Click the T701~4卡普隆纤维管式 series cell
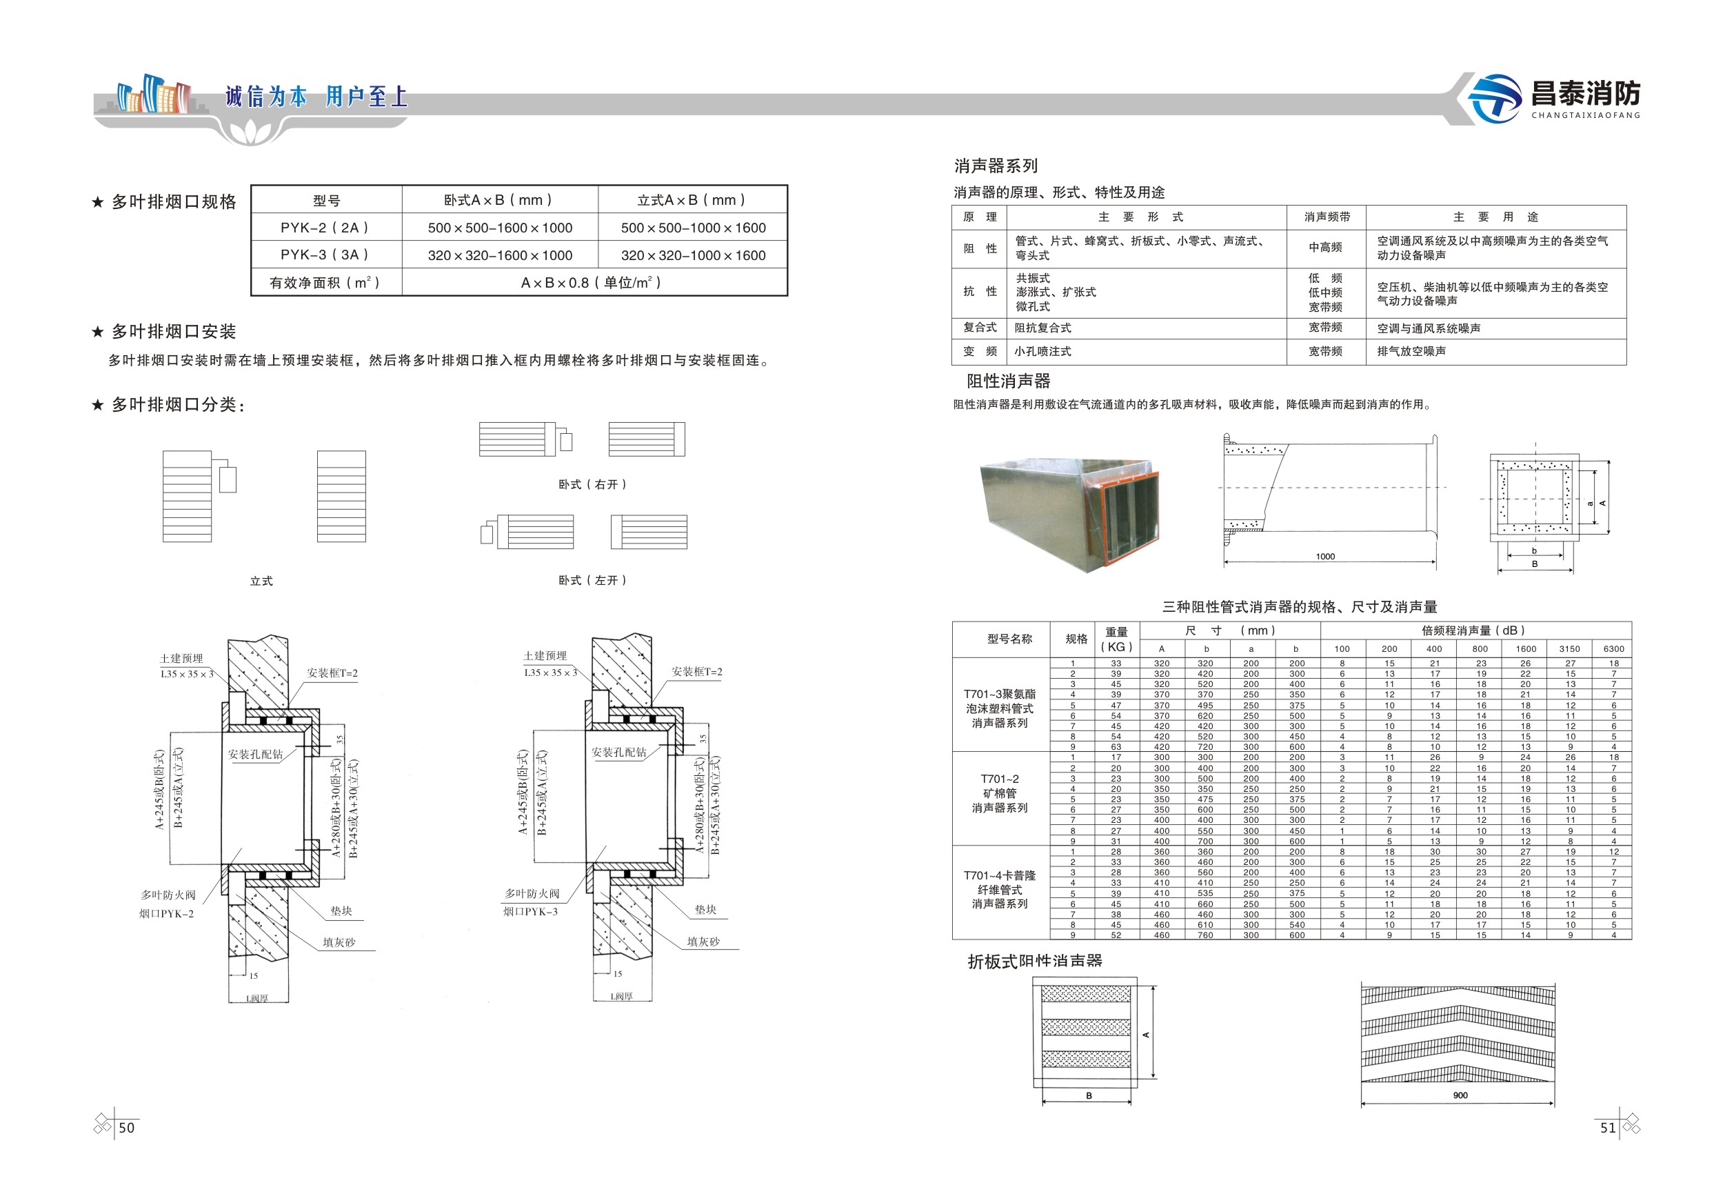1734x1185 pixels. (1000, 893)
